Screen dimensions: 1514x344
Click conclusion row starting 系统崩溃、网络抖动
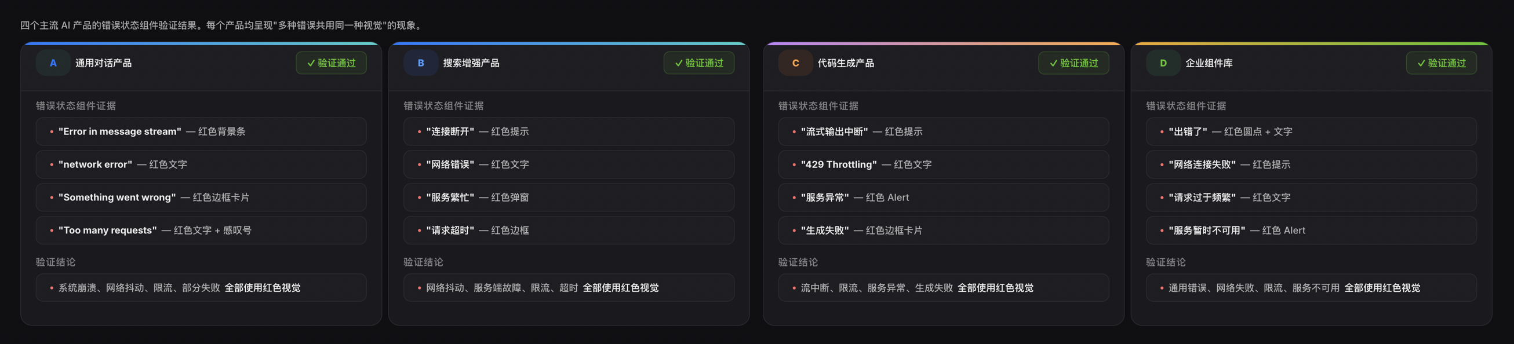[x=201, y=288]
